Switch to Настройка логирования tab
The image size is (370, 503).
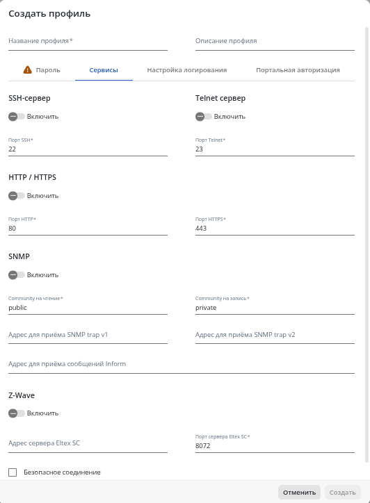tap(187, 70)
